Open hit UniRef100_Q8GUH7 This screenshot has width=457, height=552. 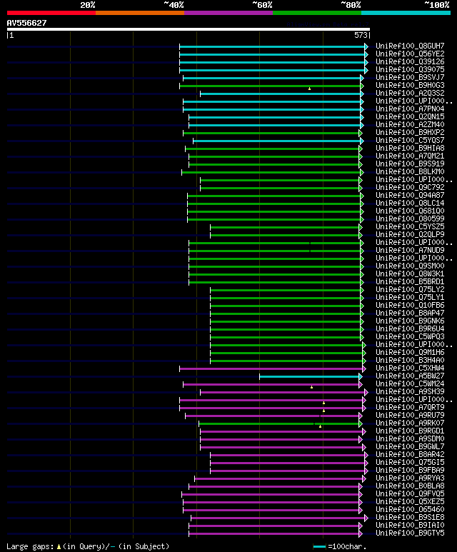(410, 46)
